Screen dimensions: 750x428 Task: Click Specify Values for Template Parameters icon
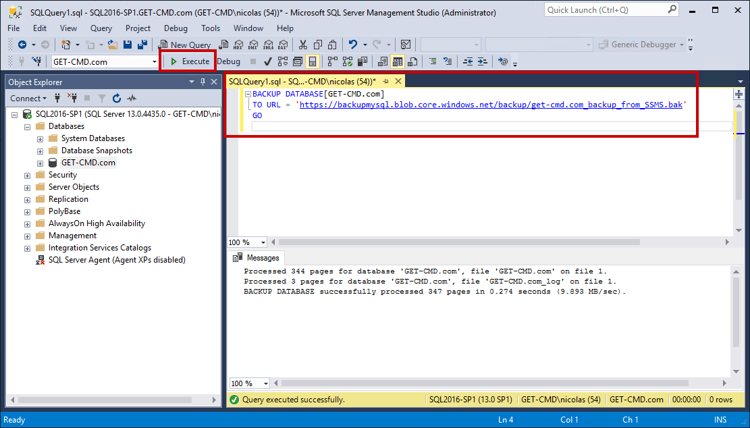503,61
